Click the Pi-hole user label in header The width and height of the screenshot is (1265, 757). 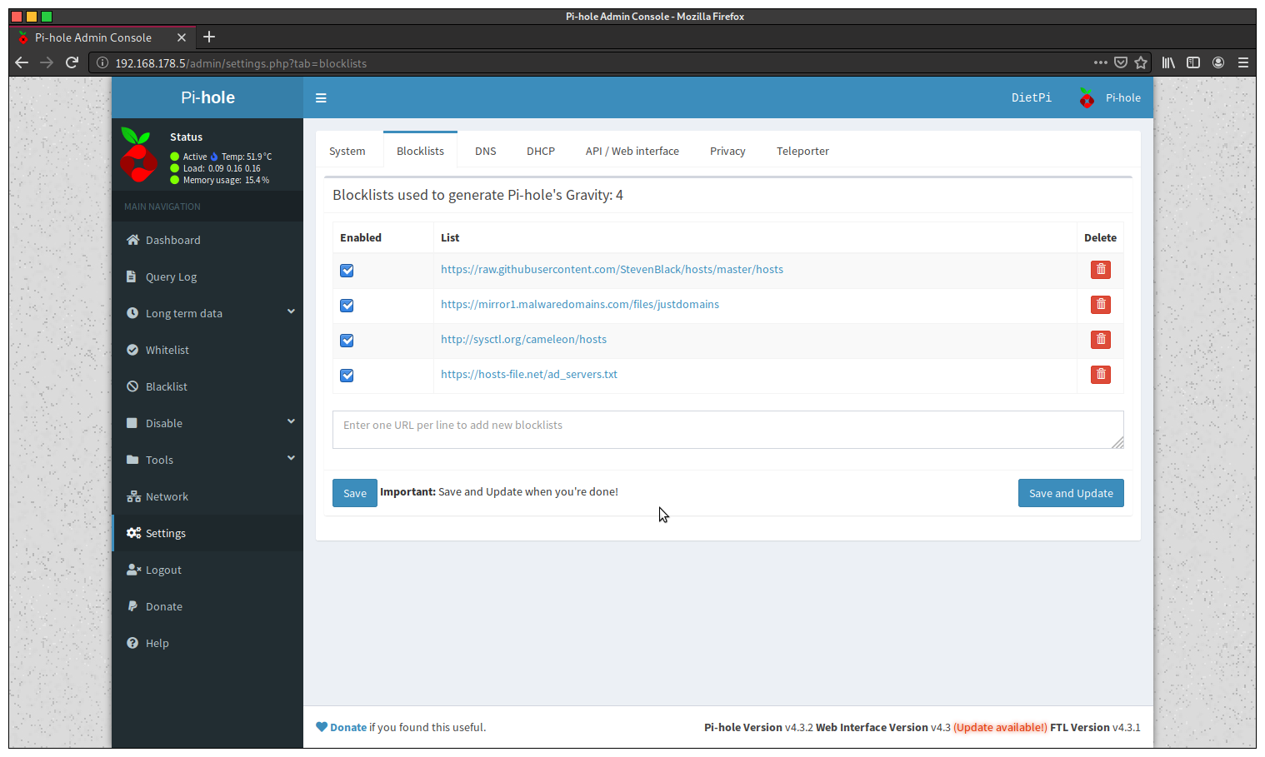point(1122,97)
